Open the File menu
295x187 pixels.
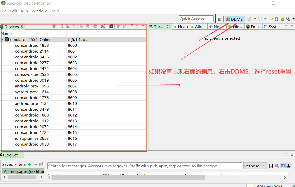coord(3,11)
